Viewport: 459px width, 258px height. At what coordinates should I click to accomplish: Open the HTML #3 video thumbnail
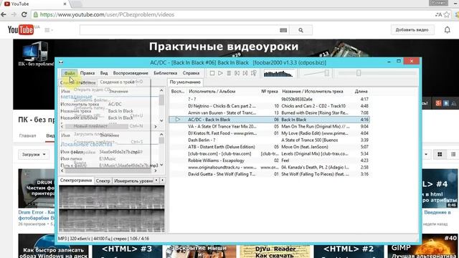coord(127,252)
